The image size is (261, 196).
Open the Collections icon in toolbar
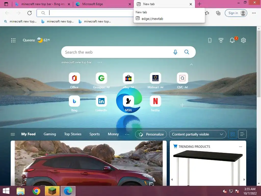click(x=218, y=13)
